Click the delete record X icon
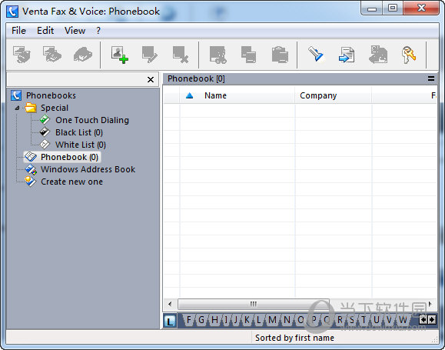445x350 pixels. [181, 55]
